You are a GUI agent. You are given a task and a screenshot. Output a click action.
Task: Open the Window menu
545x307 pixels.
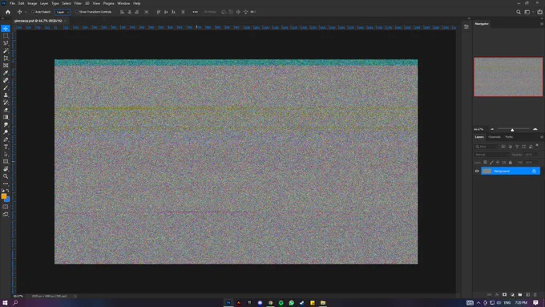(x=123, y=3)
